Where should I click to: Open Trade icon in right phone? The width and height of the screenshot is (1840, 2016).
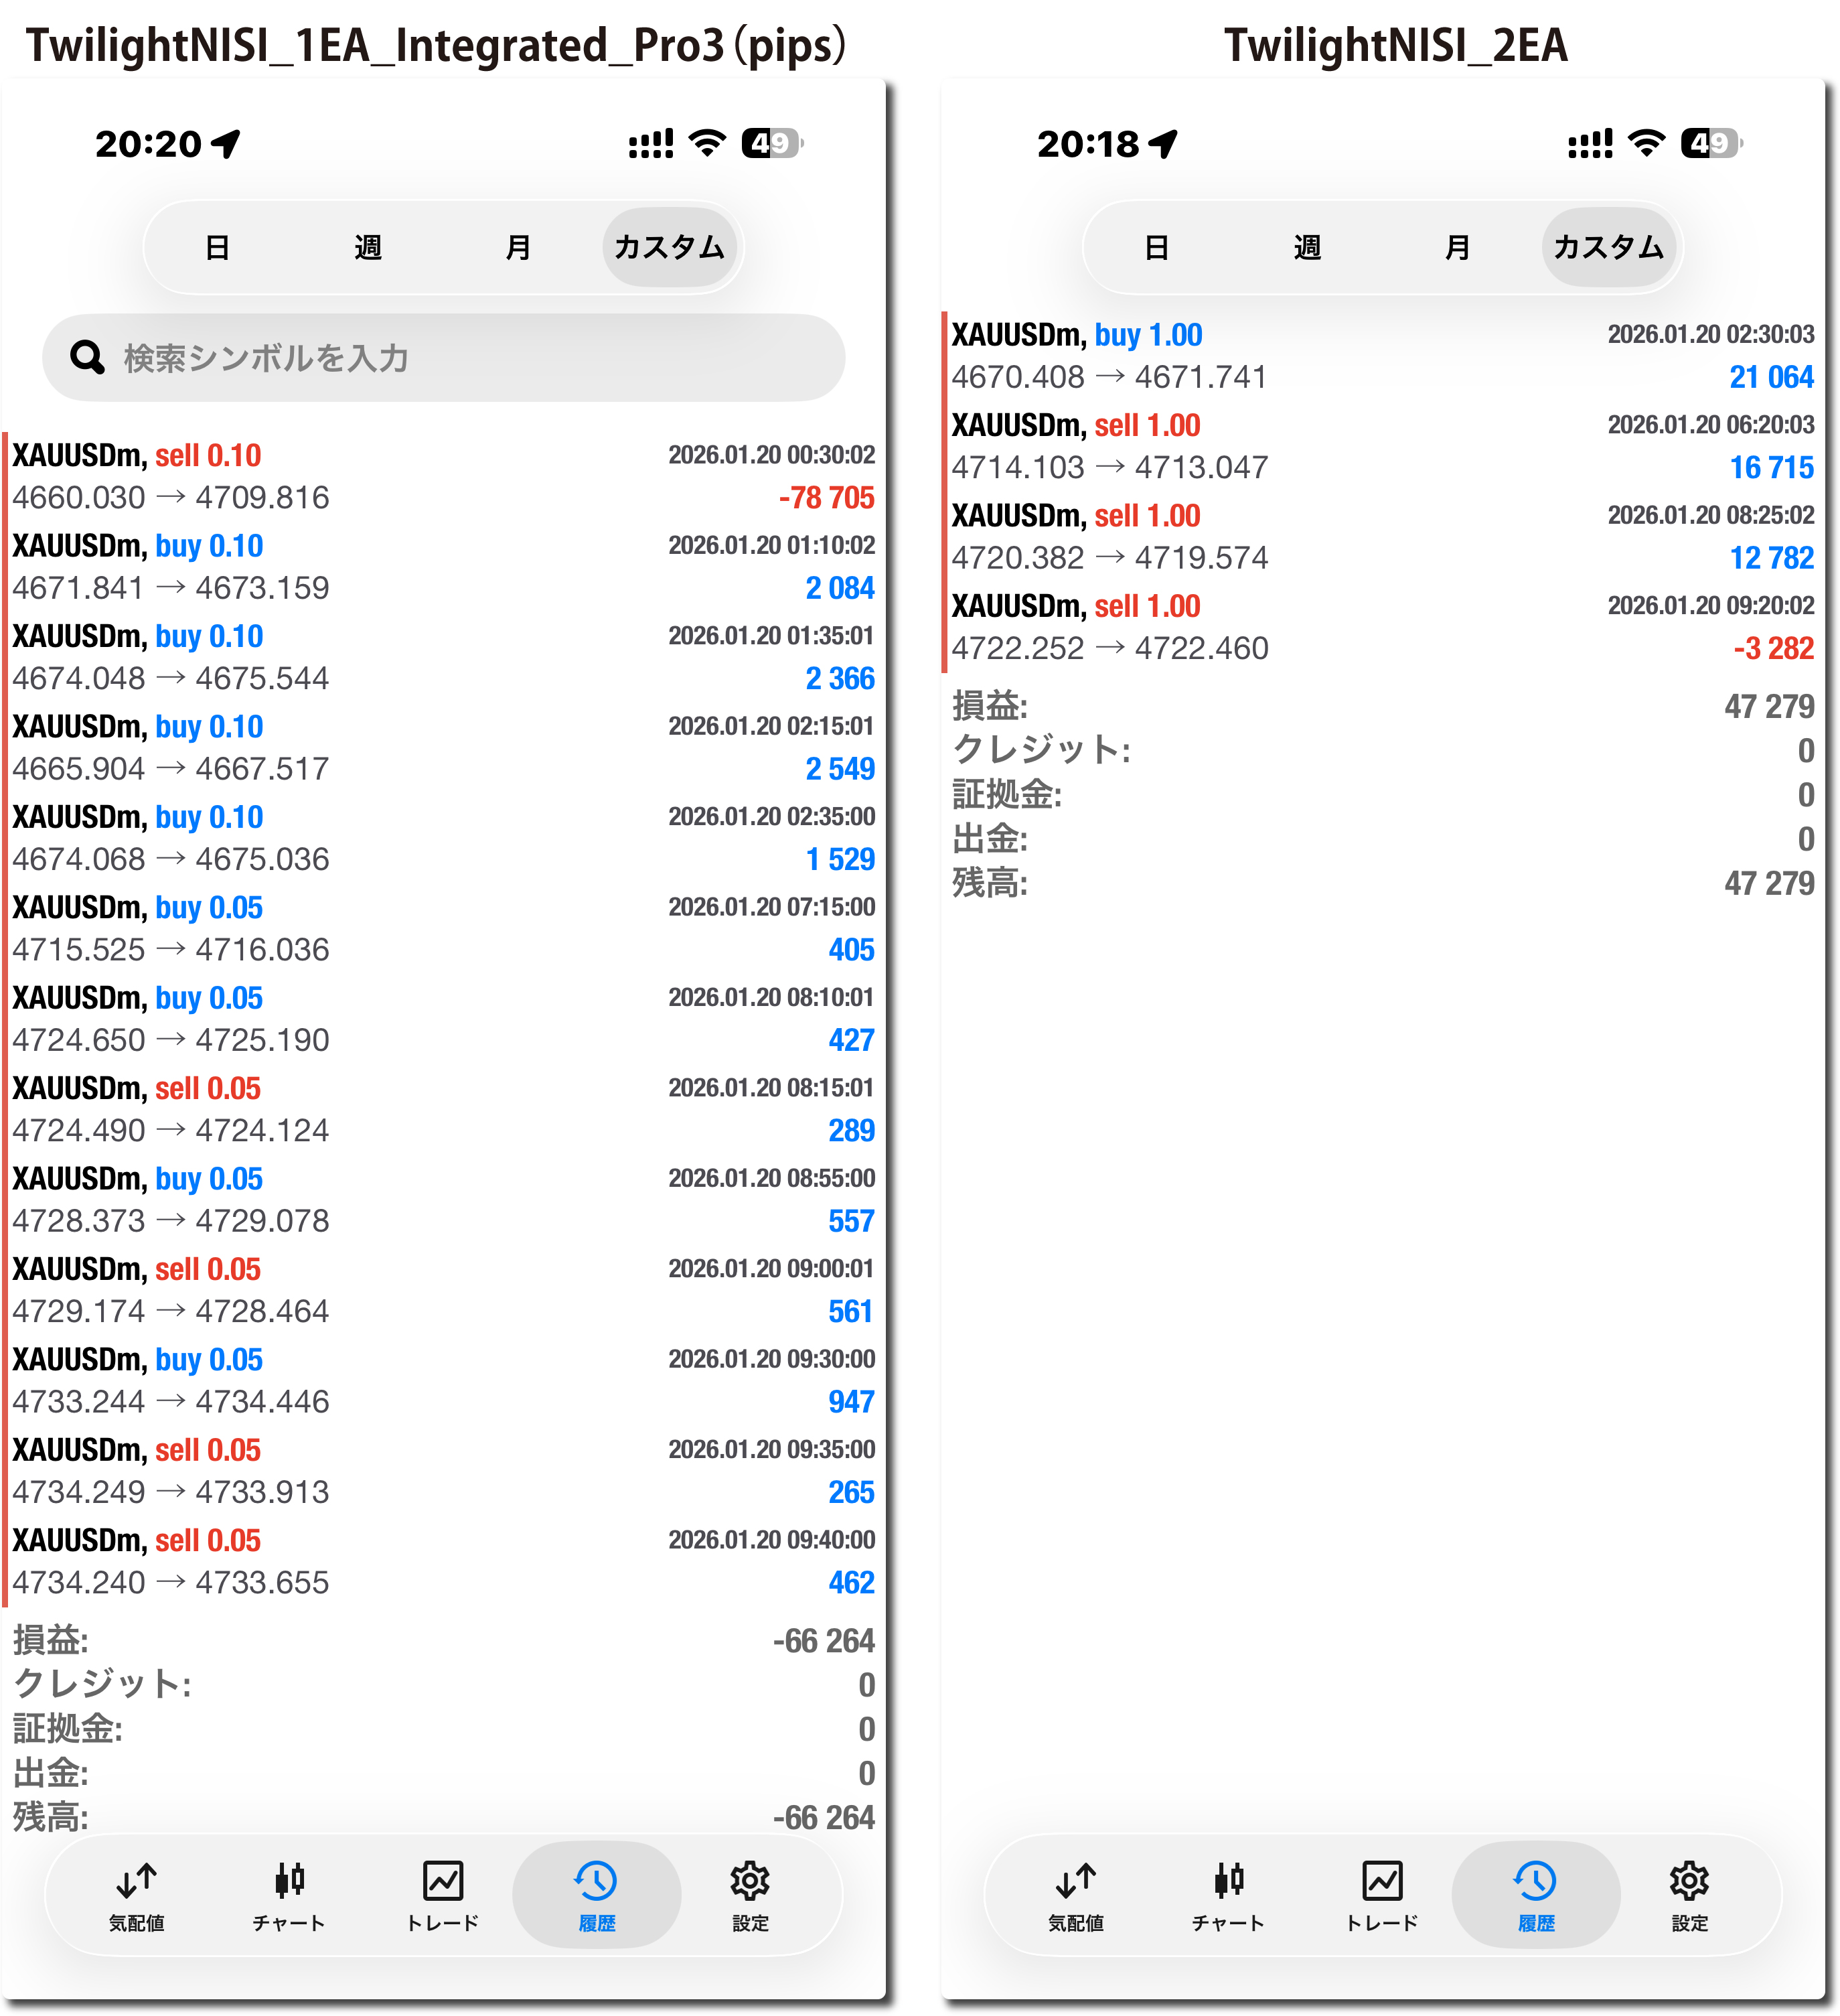coord(1382,1881)
